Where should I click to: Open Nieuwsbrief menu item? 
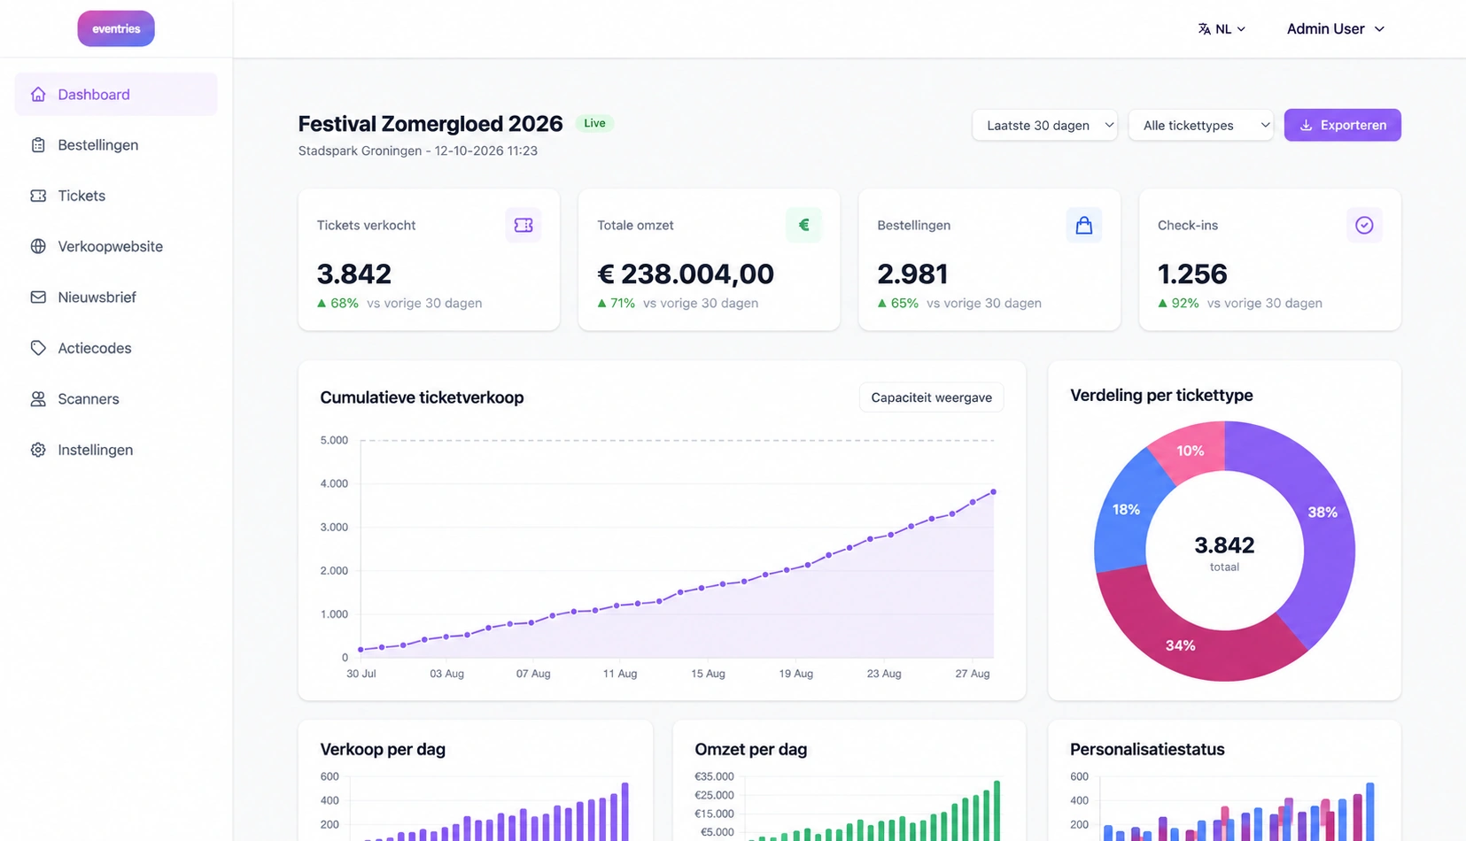116,297
